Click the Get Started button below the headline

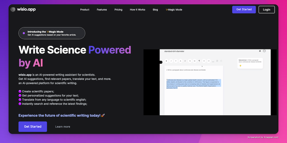click(33, 127)
